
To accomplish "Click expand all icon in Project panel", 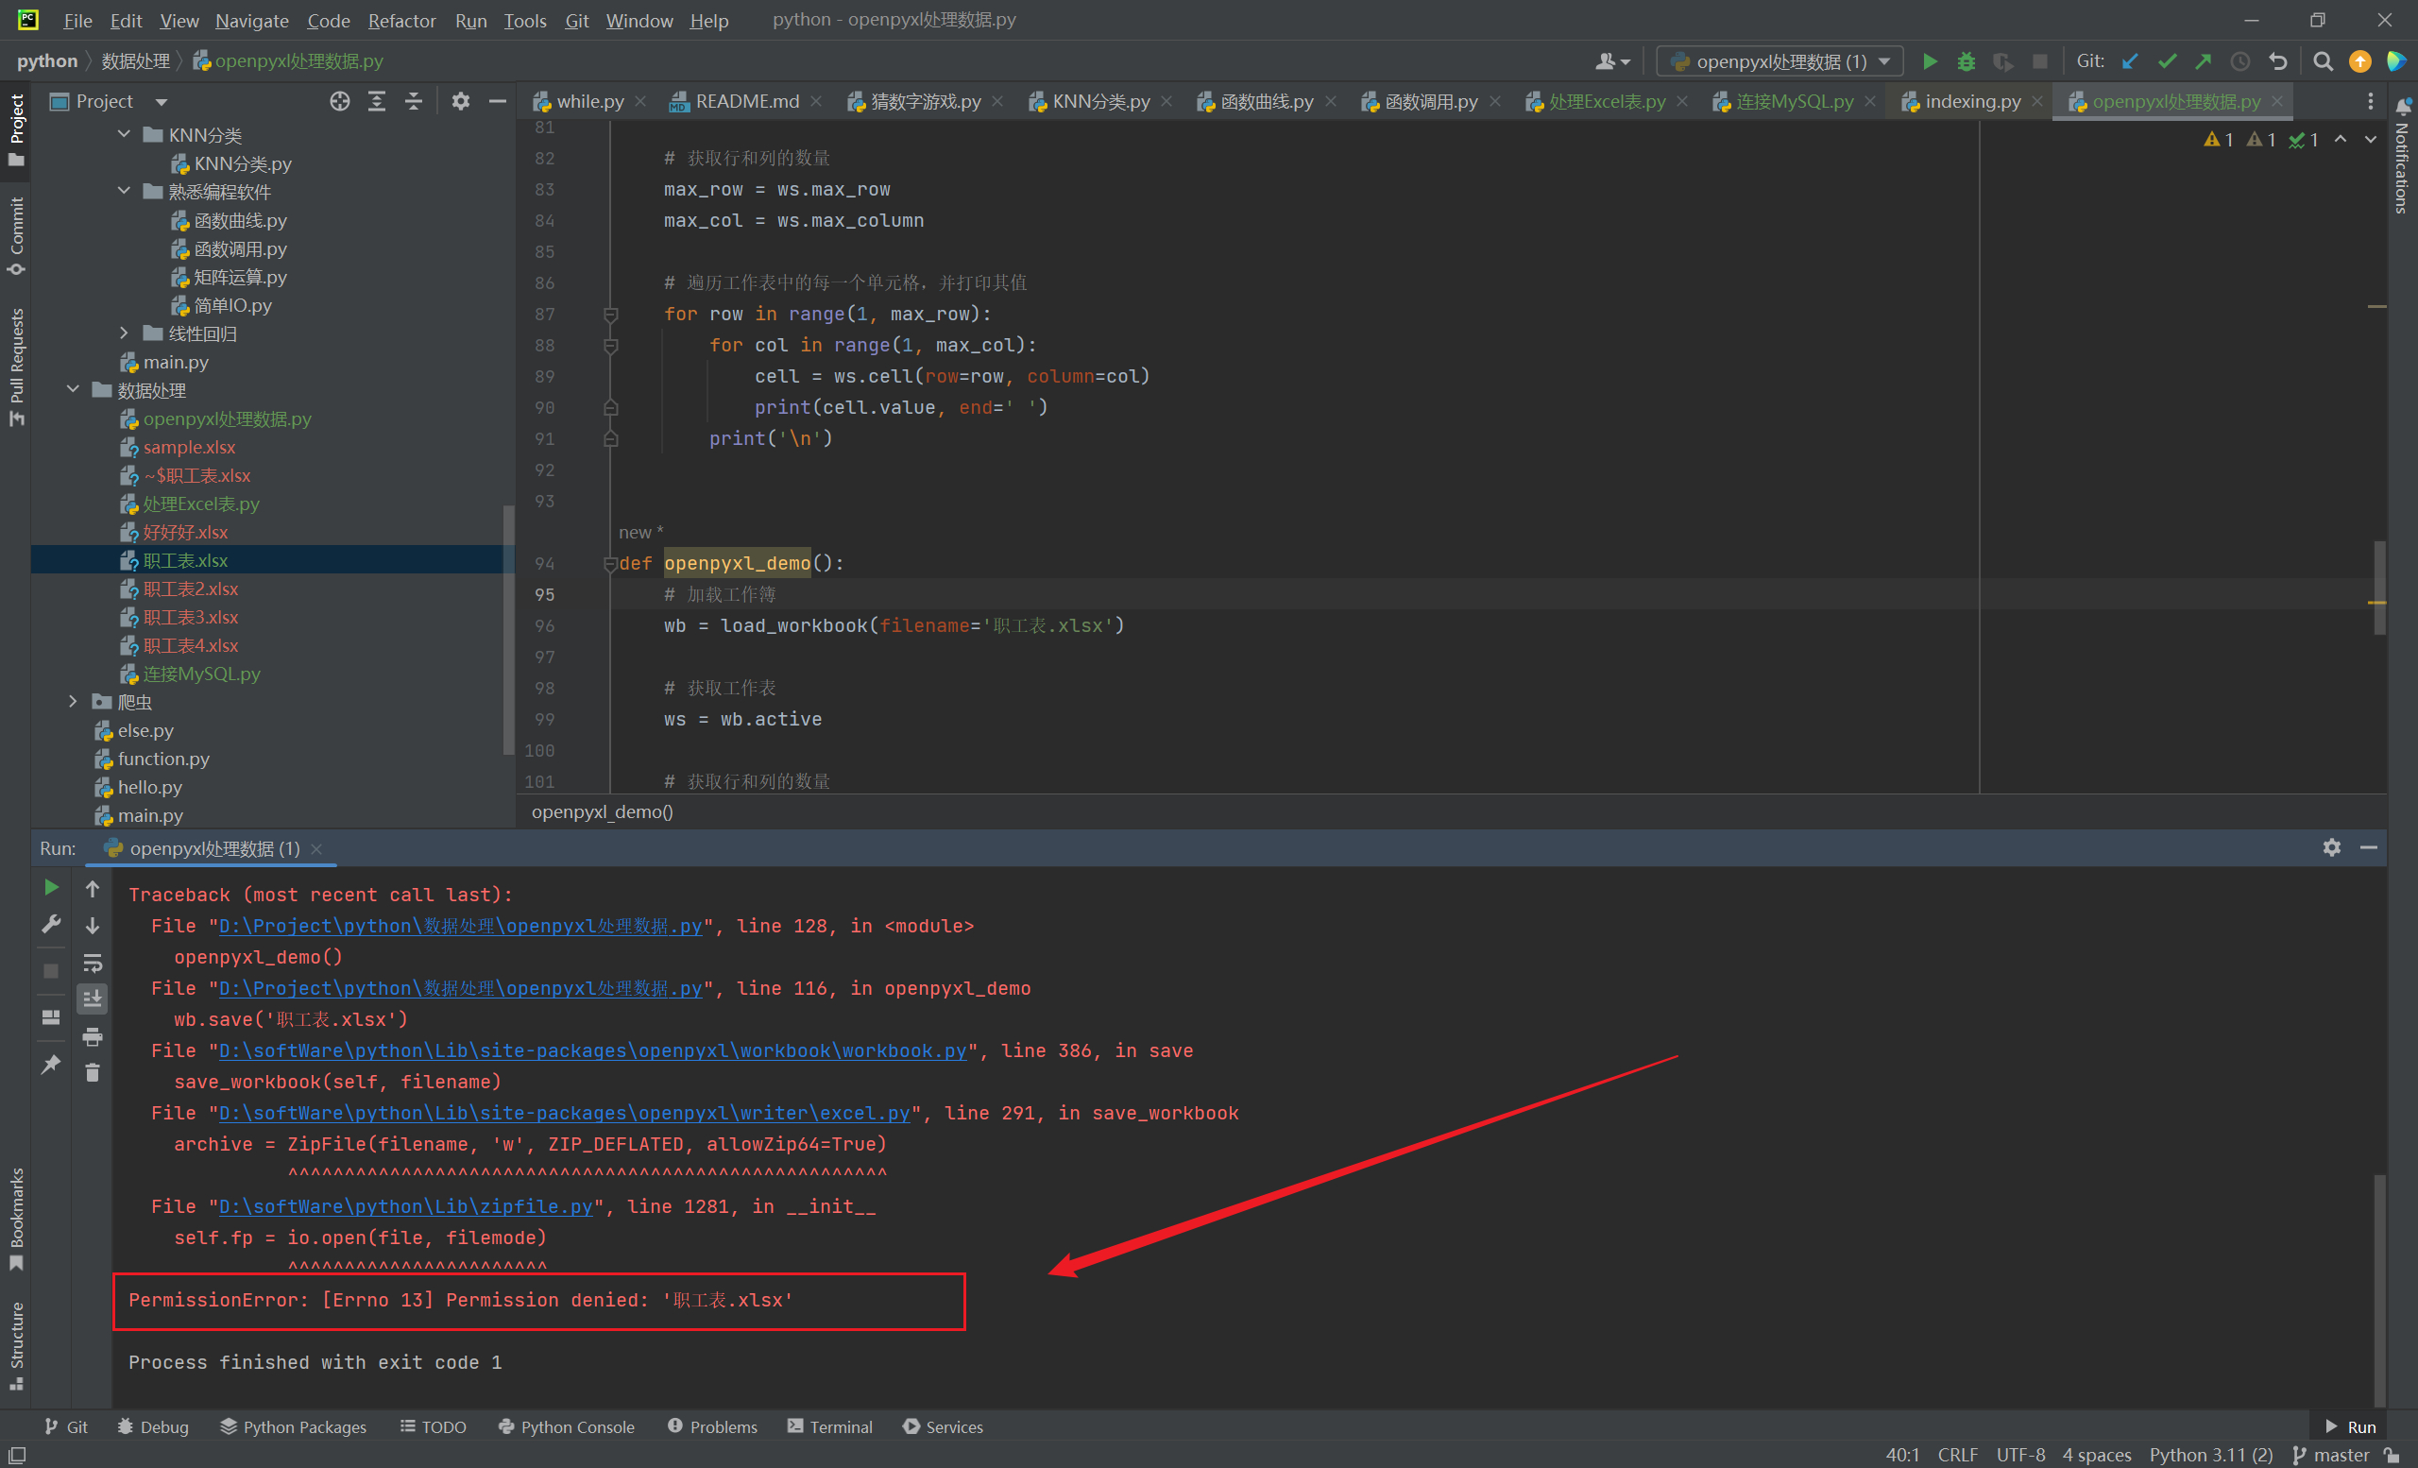I will [377, 101].
